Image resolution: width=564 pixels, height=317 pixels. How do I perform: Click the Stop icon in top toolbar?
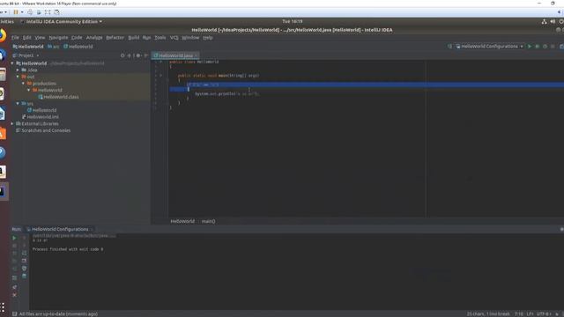553,47
